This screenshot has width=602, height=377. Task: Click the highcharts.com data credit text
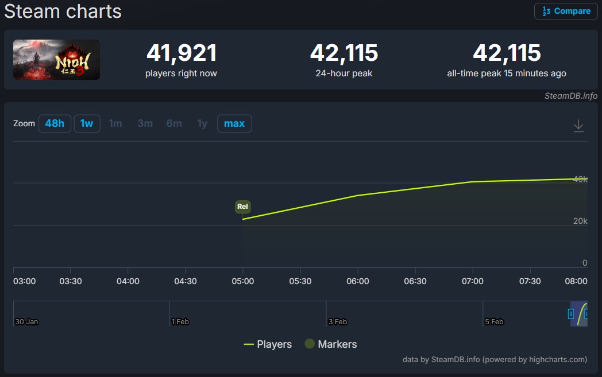coord(495,360)
